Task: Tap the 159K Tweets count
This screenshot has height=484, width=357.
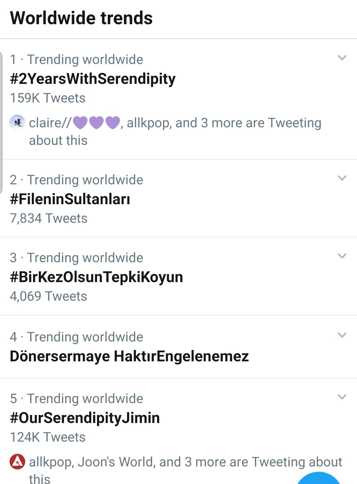Action: (x=48, y=98)
